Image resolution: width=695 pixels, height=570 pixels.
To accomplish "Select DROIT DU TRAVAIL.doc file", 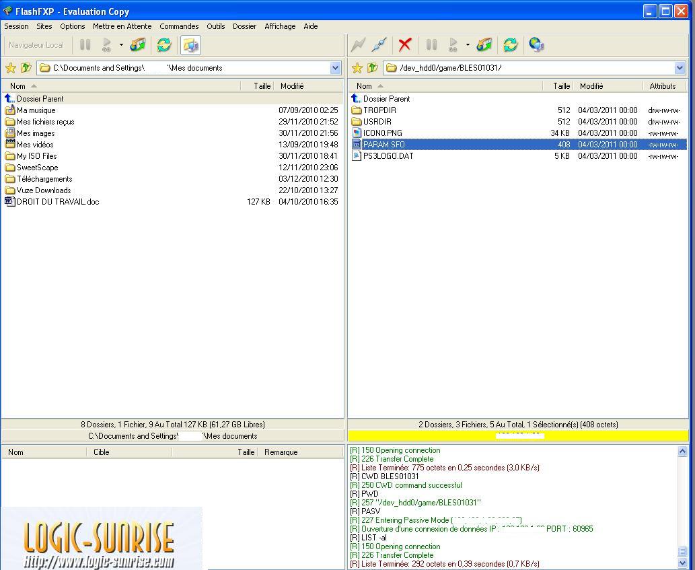I will coord(58,202).
